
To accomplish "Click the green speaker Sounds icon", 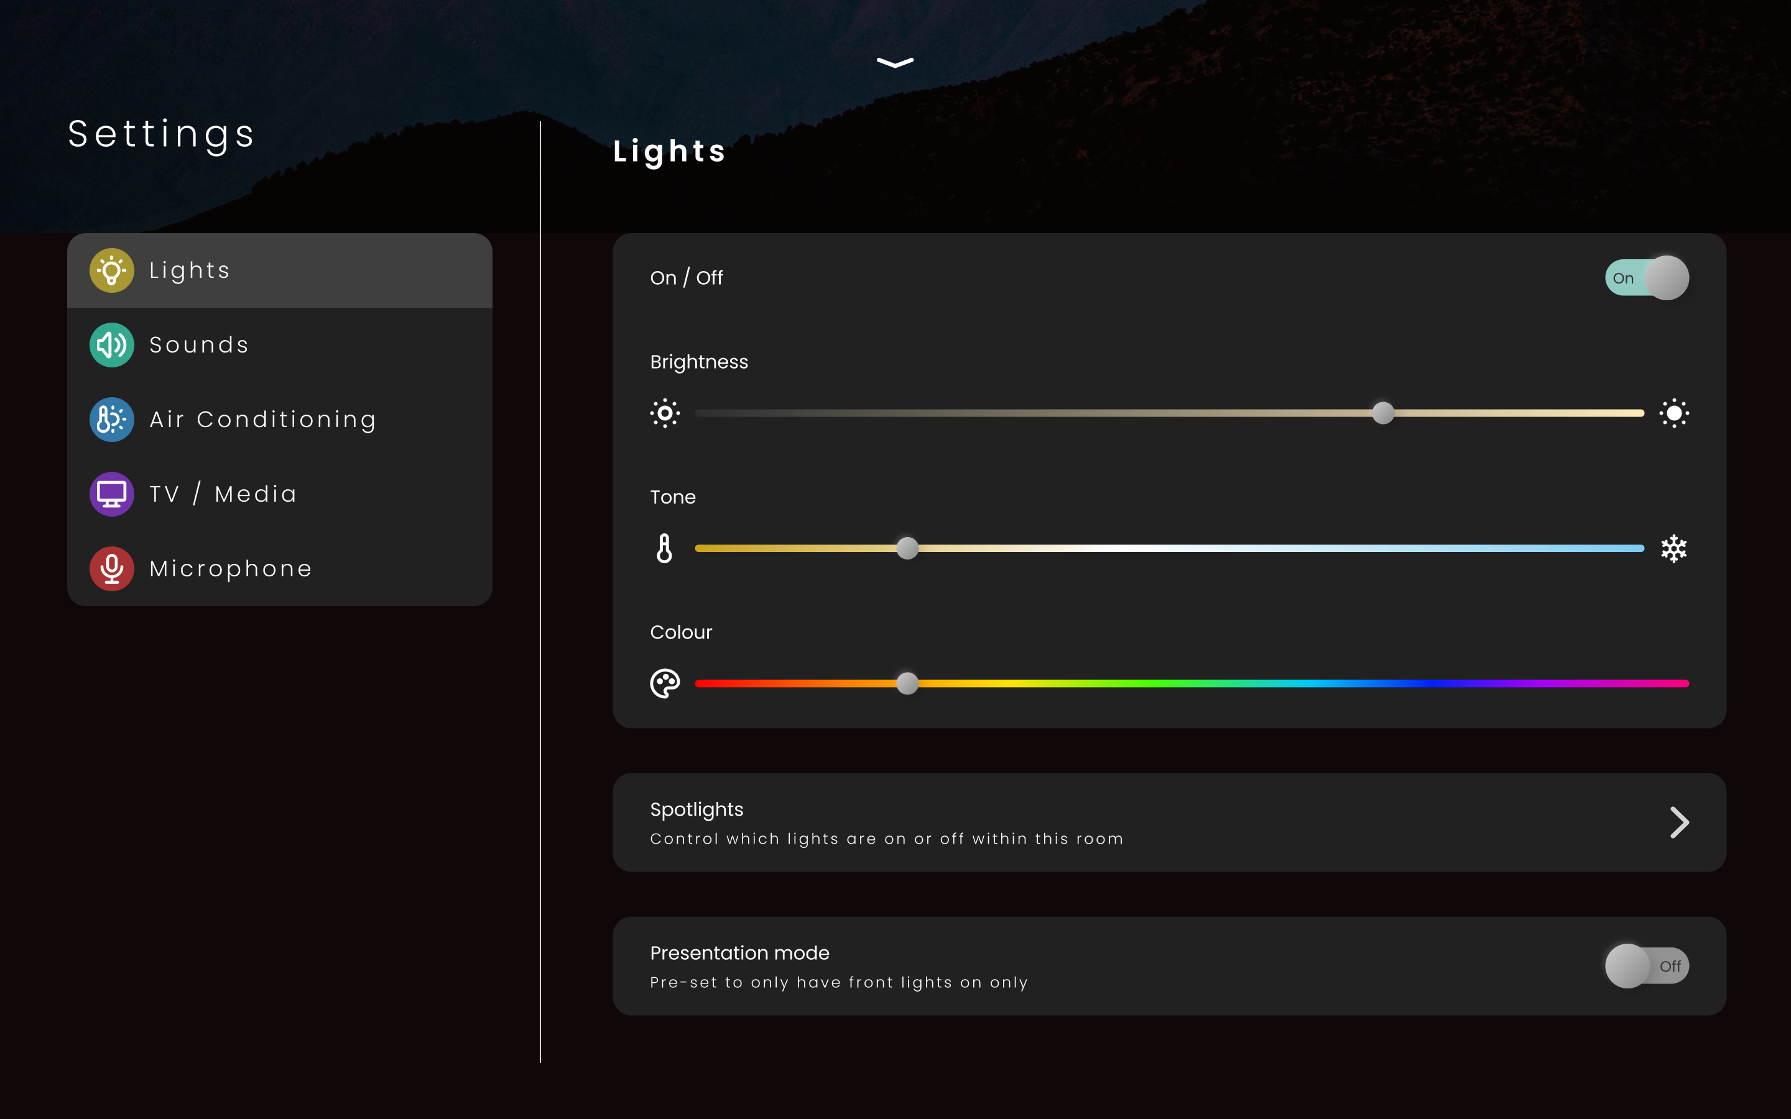I will point(112,345).
